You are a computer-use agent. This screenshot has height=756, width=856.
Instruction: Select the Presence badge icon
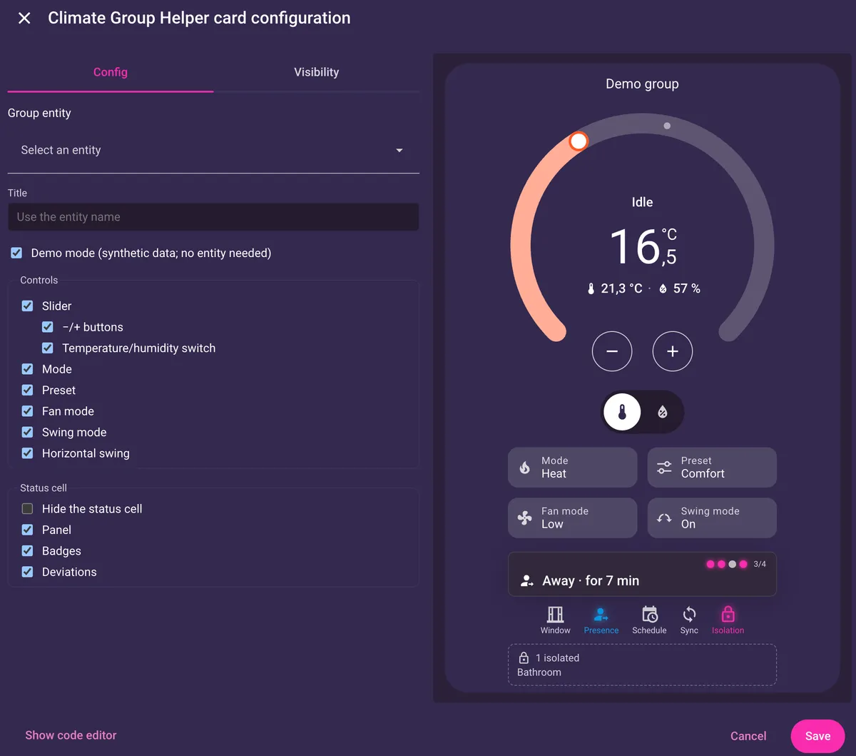pos(601,615)
